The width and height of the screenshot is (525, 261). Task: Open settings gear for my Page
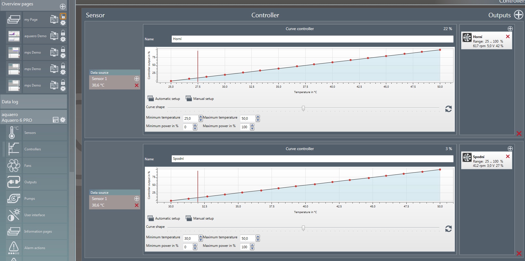tap(63, 23)
